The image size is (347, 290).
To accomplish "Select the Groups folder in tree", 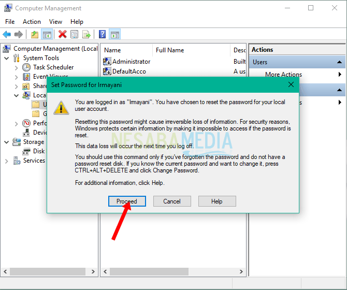I will 39,114.
